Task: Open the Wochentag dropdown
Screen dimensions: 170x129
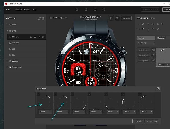Action: (146, 43)
